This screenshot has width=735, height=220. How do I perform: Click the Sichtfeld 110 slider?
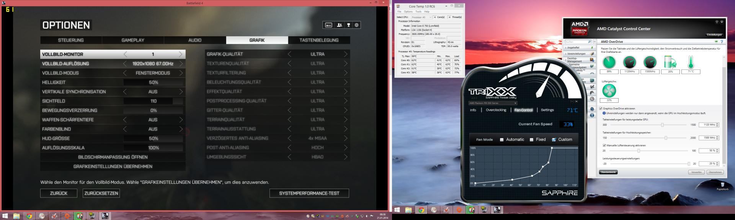click(x=153, y=101)
